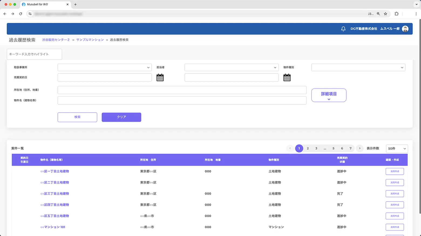Screen dimensions: 421x236
Task: Click the browser reload icon
Action: (x=21, y=14)
